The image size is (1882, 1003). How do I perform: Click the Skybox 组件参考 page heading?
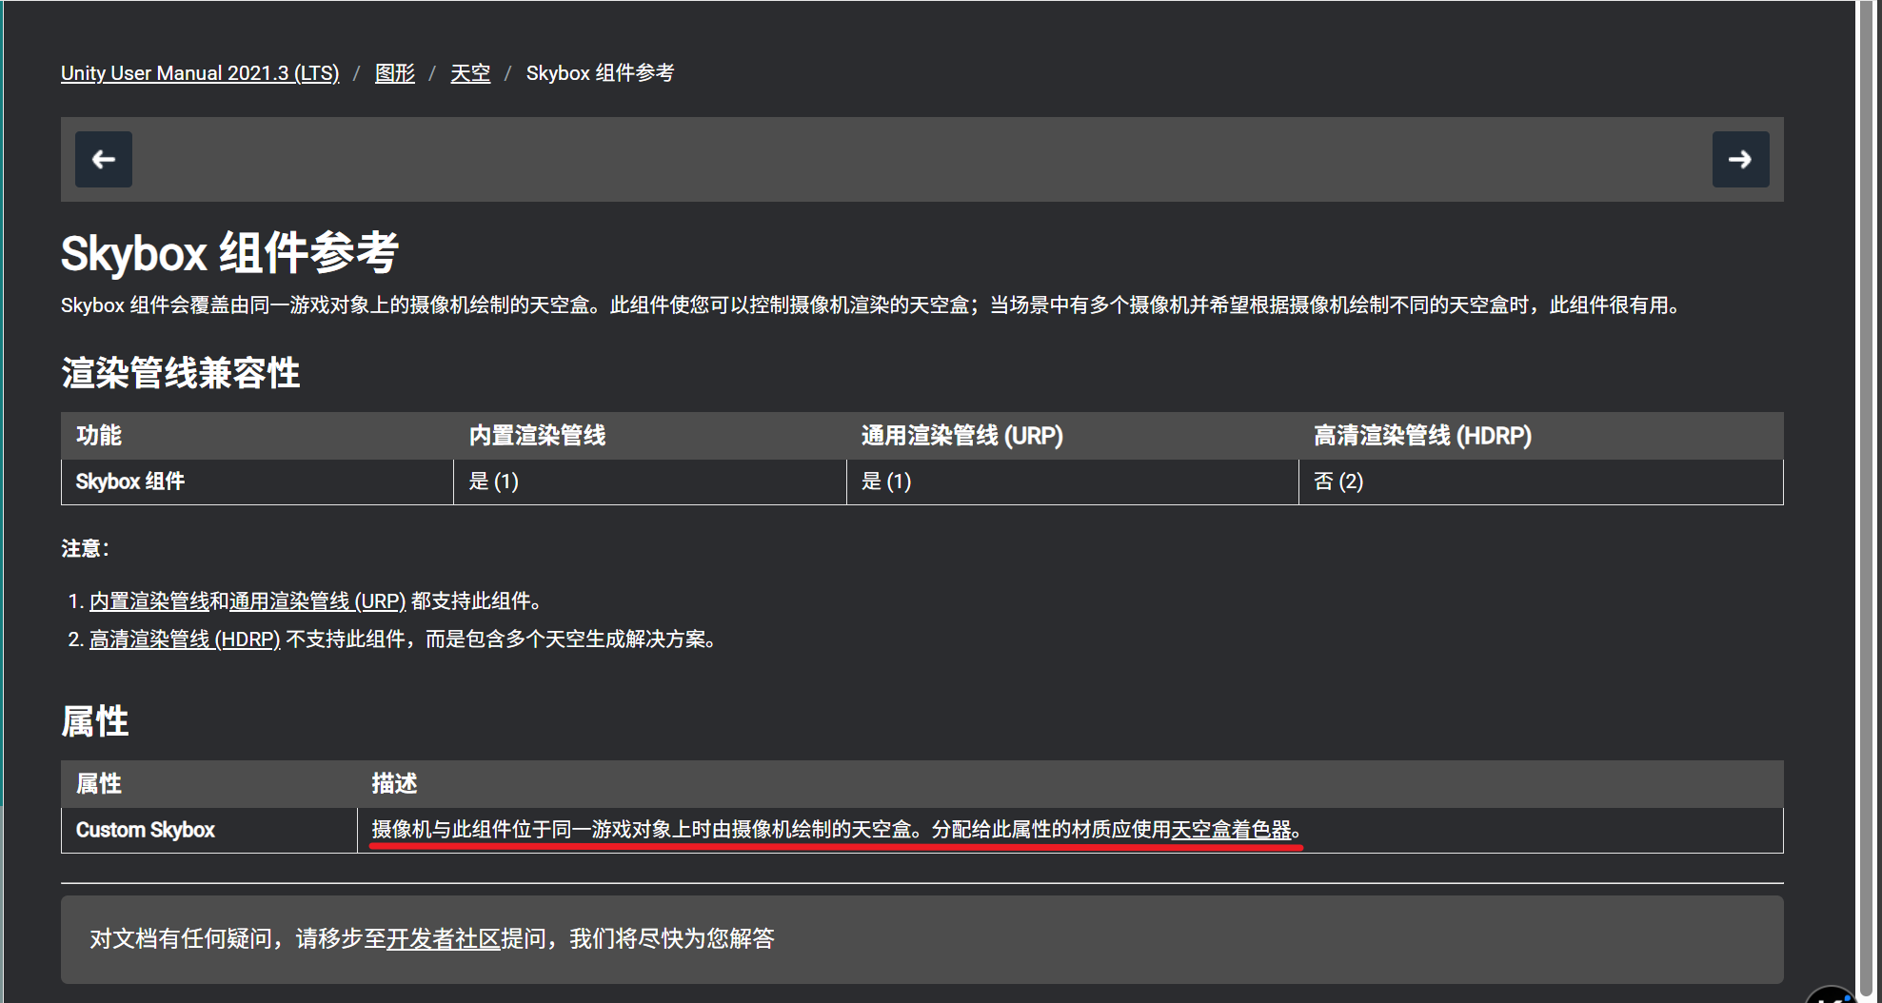point(229,253)
